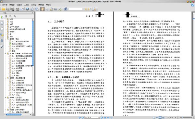Open the layers sidebar tab
Image resolution: width=195 pixels, height=119 pixels.
(2, 29)
